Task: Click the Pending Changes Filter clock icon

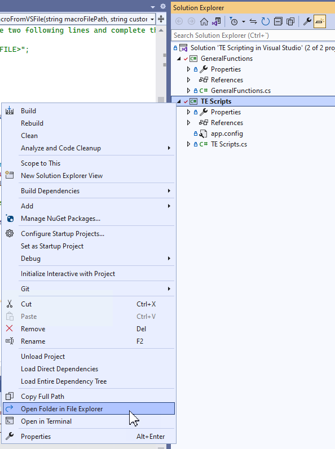Action: tap(234, 21)
